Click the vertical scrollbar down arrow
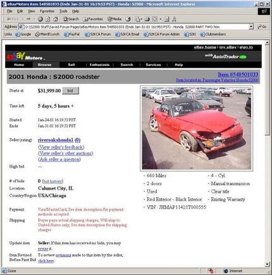This screenshot has width=272, height=275. point(267,264)
